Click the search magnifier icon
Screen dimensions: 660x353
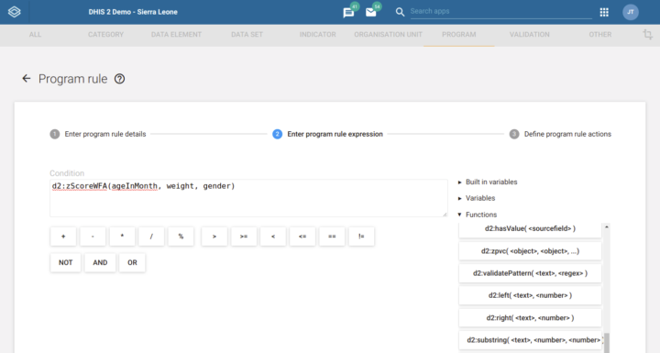pyautogui.click(x=400, y=12)
